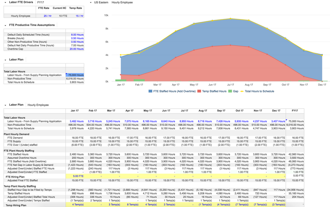Edit Jan 17 Labor Hours 3,482 Hours
The height and width of the screenshot is (207, 330).
(x=77, y=121)
